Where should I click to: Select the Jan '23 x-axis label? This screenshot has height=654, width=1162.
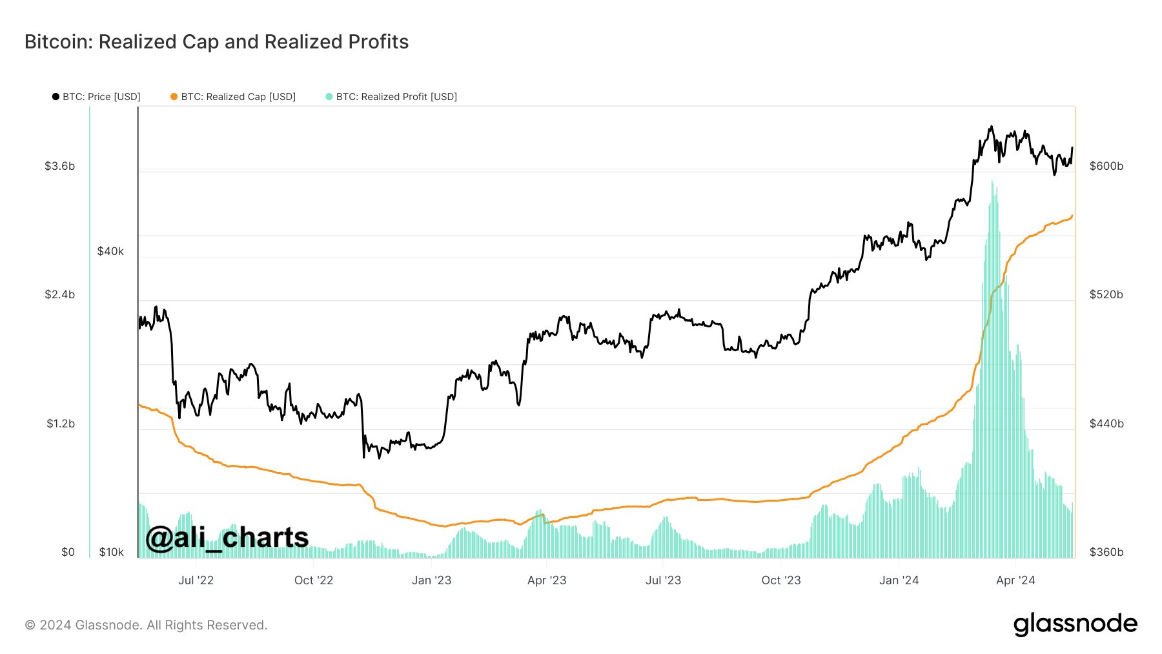pos(431,580)
